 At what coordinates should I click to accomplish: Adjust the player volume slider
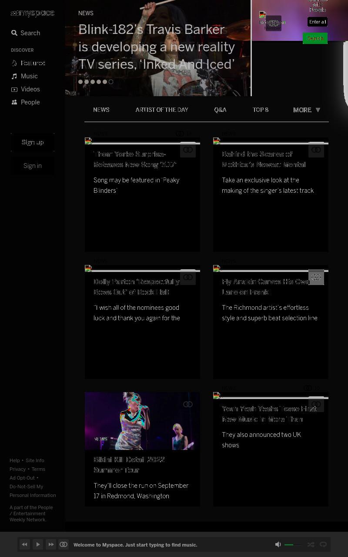pyautogui.click(x=294, y=545)
